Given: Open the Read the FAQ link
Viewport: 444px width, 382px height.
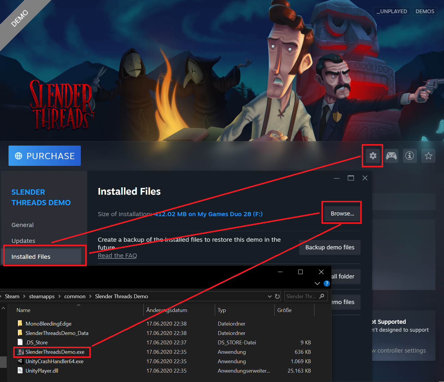Looking at the screenshot, I should (117, 256).
